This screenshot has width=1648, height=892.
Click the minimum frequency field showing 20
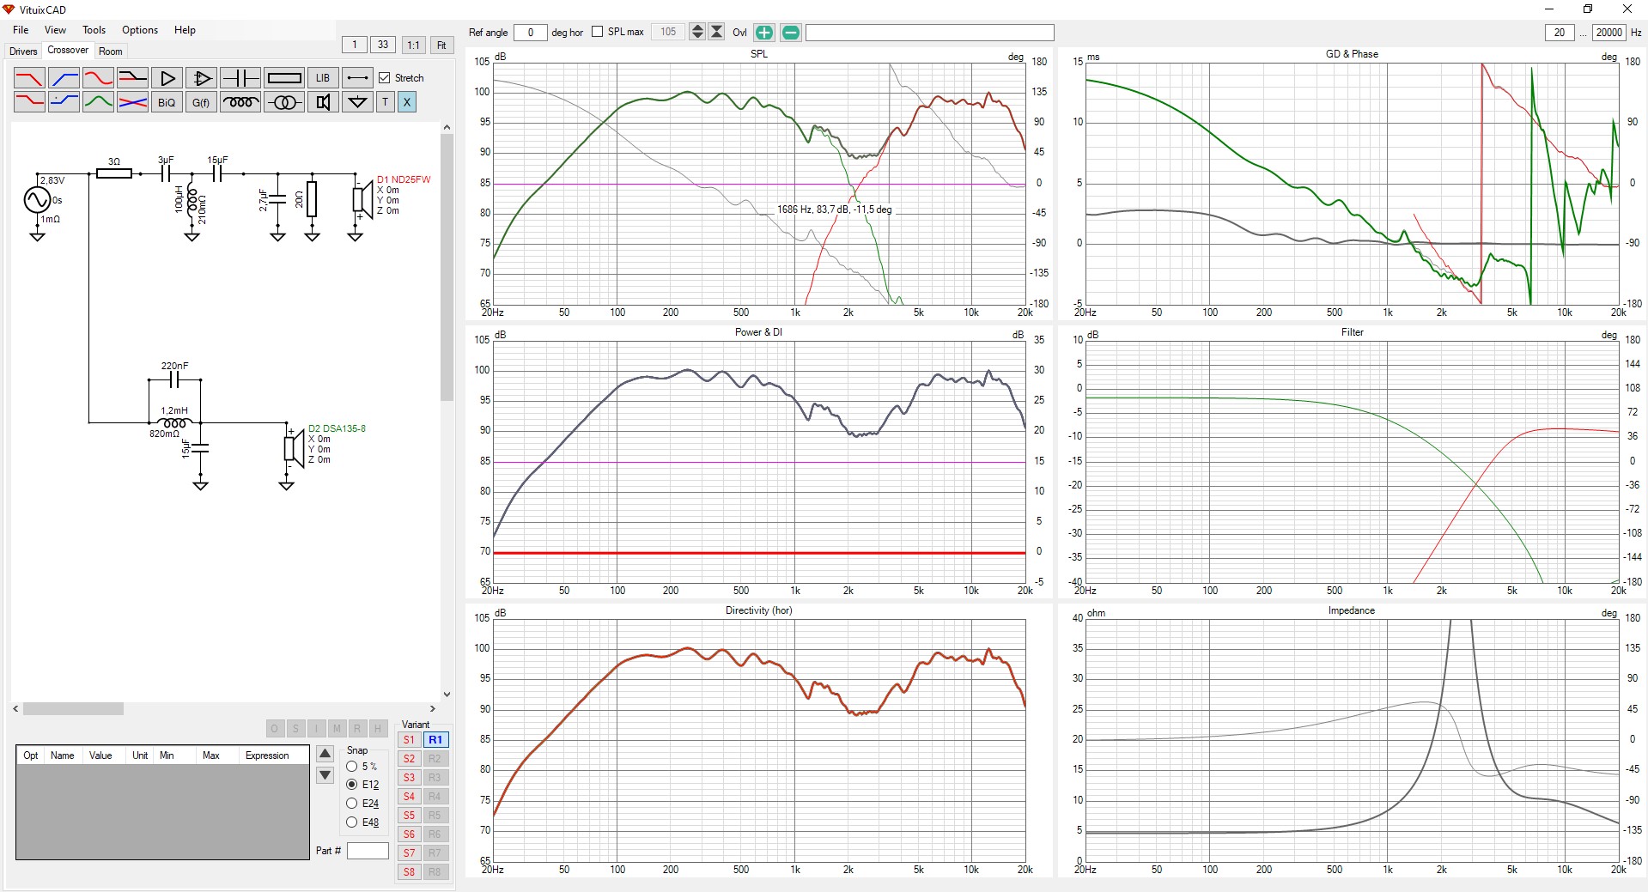[1559, 33]
